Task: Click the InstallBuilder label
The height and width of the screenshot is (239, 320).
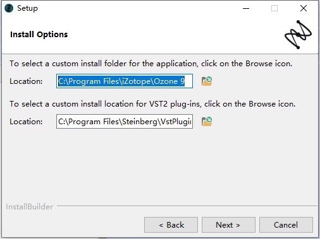Action: [29, 207]
